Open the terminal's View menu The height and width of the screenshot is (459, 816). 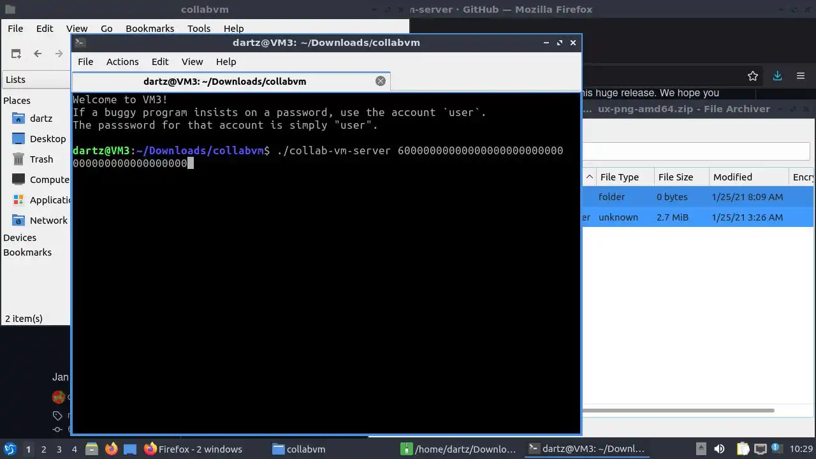coord(192,62)
